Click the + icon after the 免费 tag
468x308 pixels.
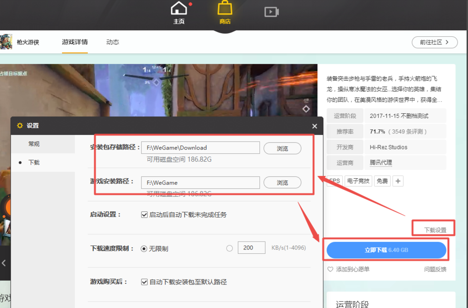398,181
